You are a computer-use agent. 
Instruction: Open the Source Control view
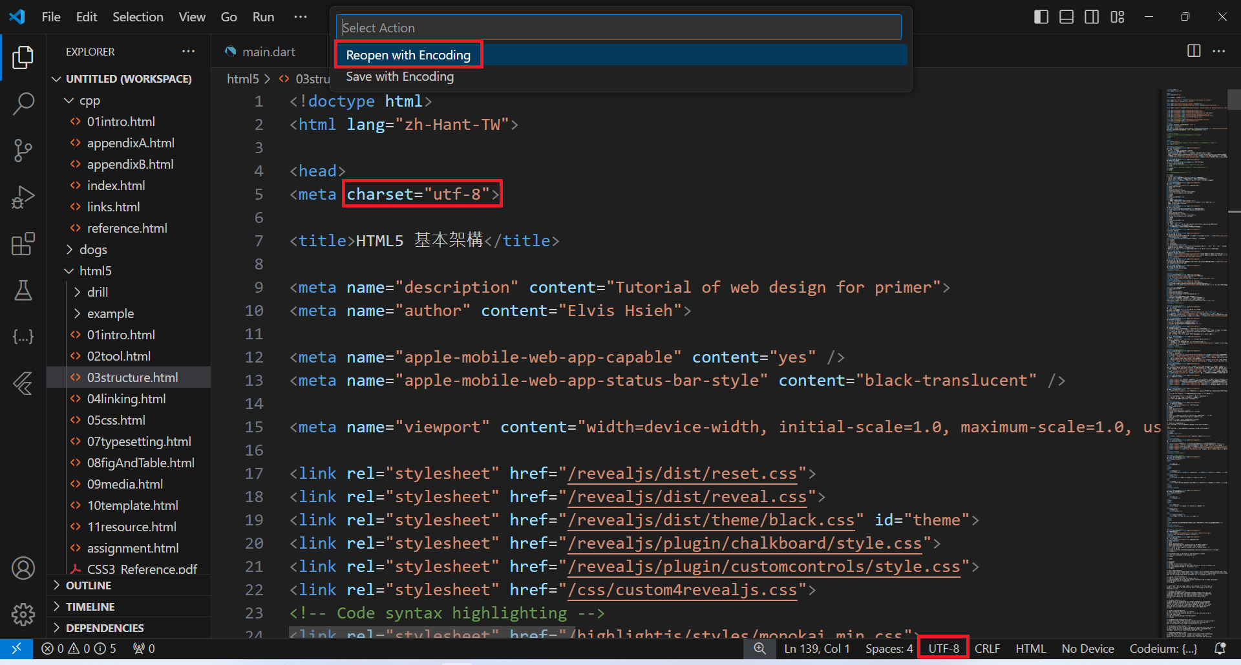(x=23, y=150)
